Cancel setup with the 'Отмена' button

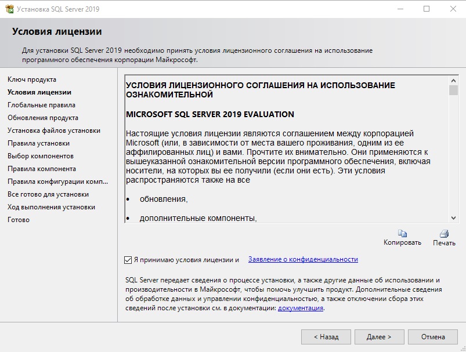pos(433,337)
